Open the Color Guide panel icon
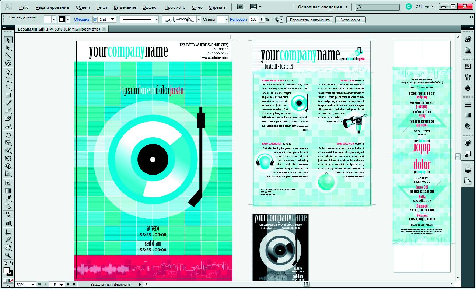 pyautogui.click(x=468, y=50)
